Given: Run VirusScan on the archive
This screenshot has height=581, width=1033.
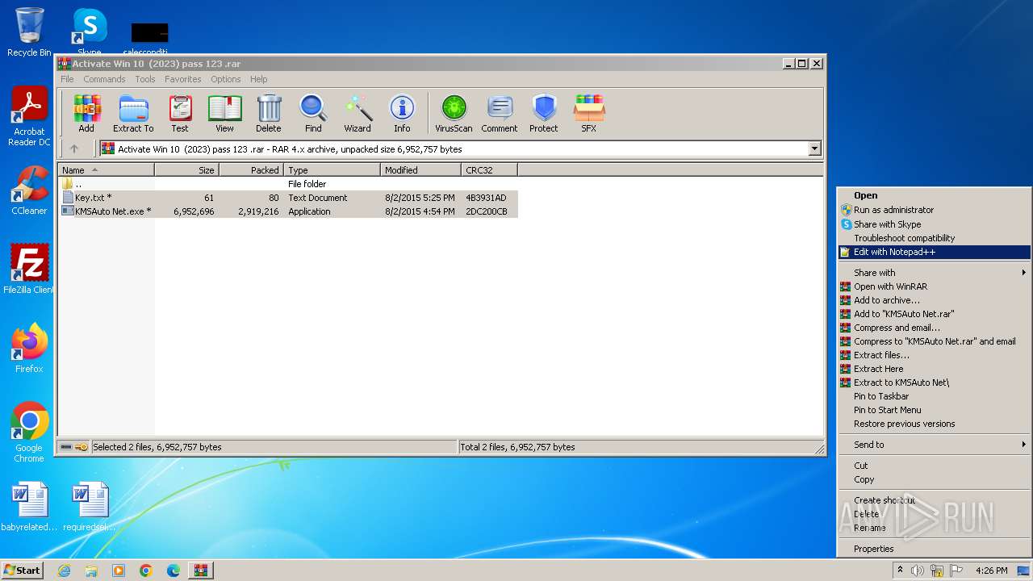Looking at the screenshot, I should 454,114.
